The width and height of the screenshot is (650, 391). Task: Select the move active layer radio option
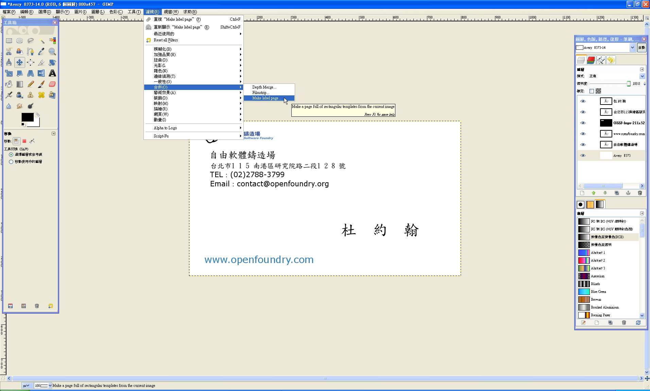tap(11, 162)
